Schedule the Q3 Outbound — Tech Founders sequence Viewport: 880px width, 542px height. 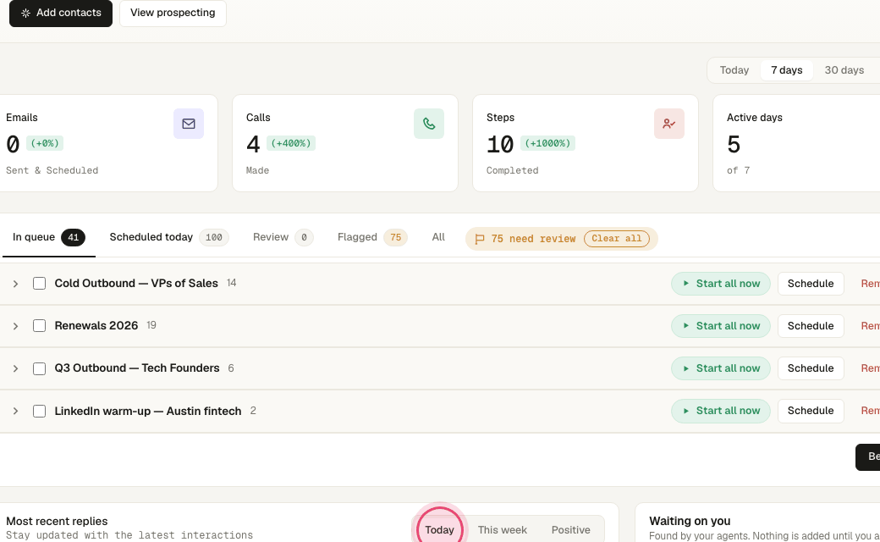[x=811, y=368]
